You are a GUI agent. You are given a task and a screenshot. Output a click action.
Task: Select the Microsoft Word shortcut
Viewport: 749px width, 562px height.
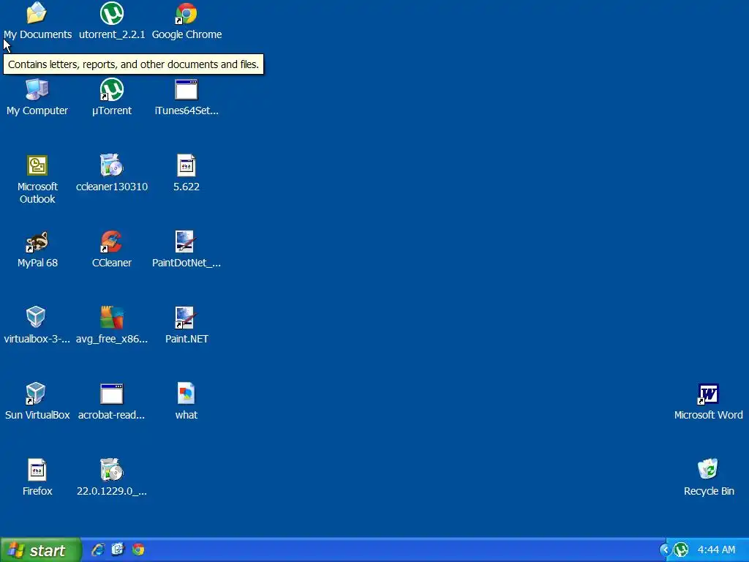[x=708, y=394]
